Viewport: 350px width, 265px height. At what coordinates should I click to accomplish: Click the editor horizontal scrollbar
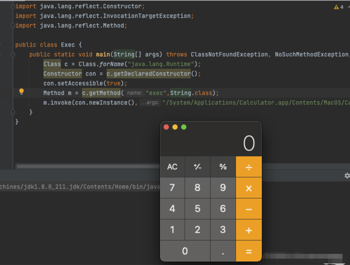click(x=88, y=166)
